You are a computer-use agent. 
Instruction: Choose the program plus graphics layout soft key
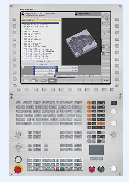click(35, 81)
